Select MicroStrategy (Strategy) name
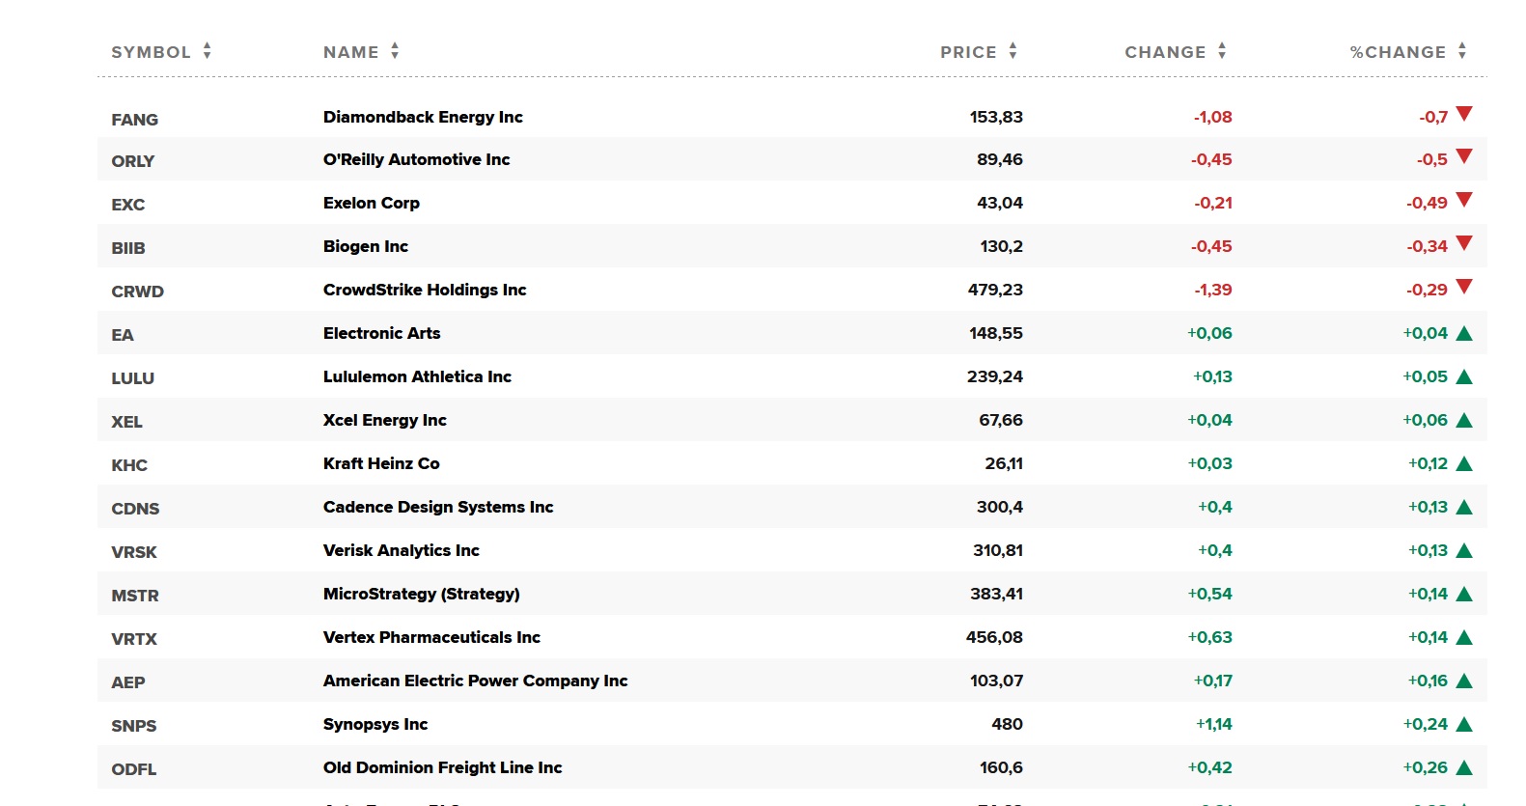The image size is (1526, 806). [422, 594]
